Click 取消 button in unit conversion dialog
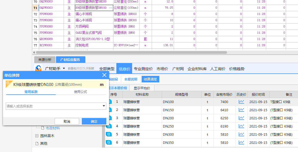This screenshot has width=298, height=152. coord(67,122)
